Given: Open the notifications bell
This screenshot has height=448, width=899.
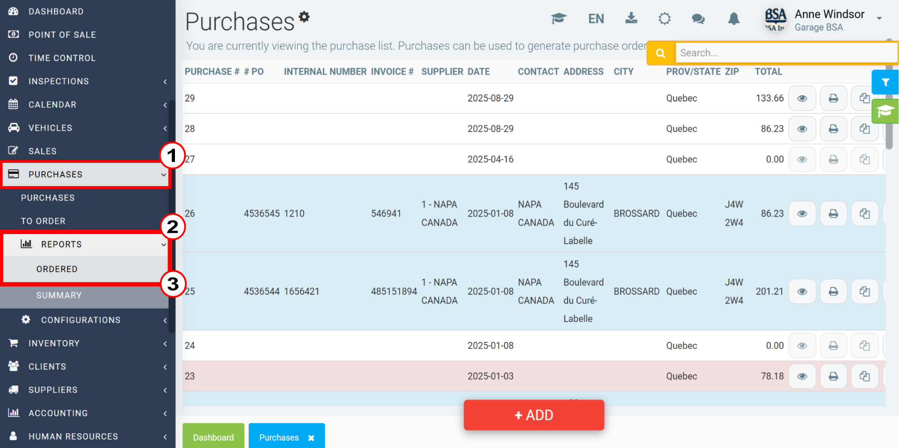Looking at the screenshot, I should click(x=734, y=19).
